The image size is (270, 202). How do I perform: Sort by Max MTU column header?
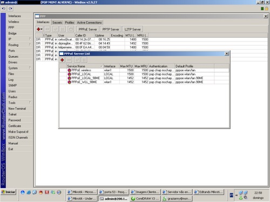126,66
